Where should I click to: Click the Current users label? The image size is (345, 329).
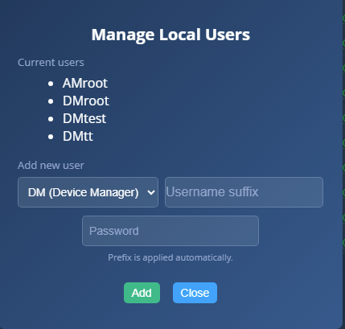pos(51,63)
